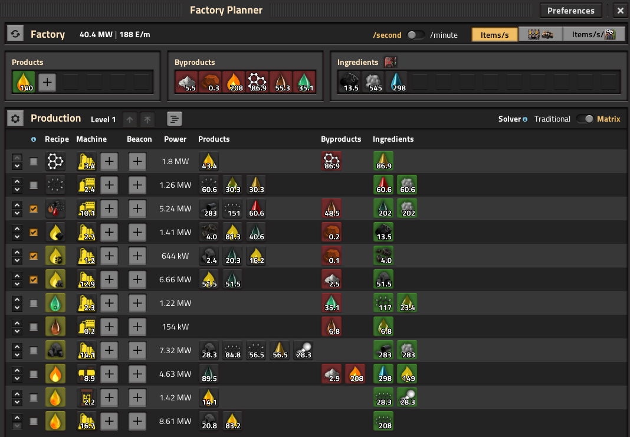Add a module to 1.8 MW row machine

coord(109,161)
